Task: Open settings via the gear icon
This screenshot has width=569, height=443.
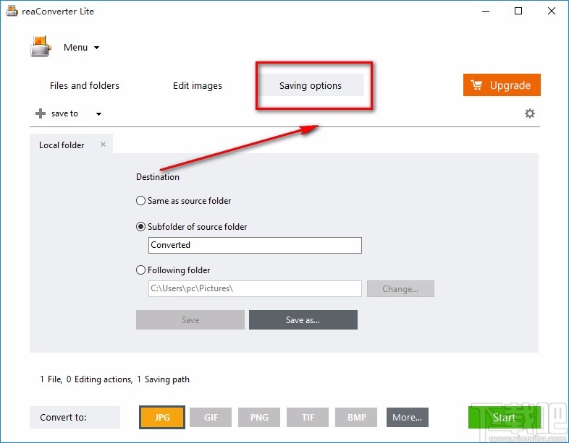Action: click(530, 113)
